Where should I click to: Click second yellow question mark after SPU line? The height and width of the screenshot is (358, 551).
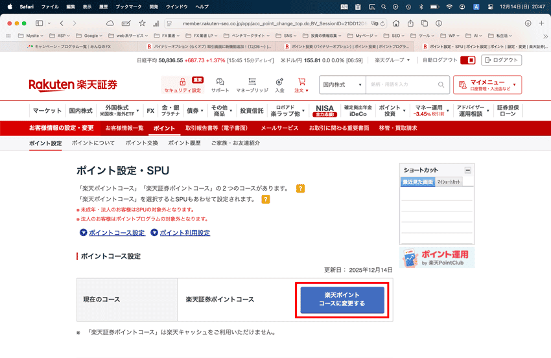266,199
